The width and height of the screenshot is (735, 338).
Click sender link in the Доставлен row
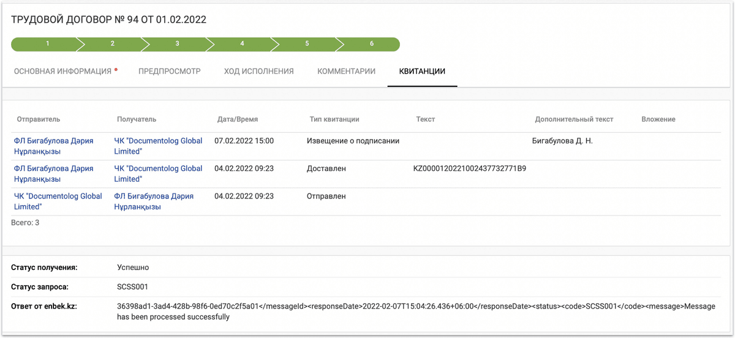coord(53,174)
